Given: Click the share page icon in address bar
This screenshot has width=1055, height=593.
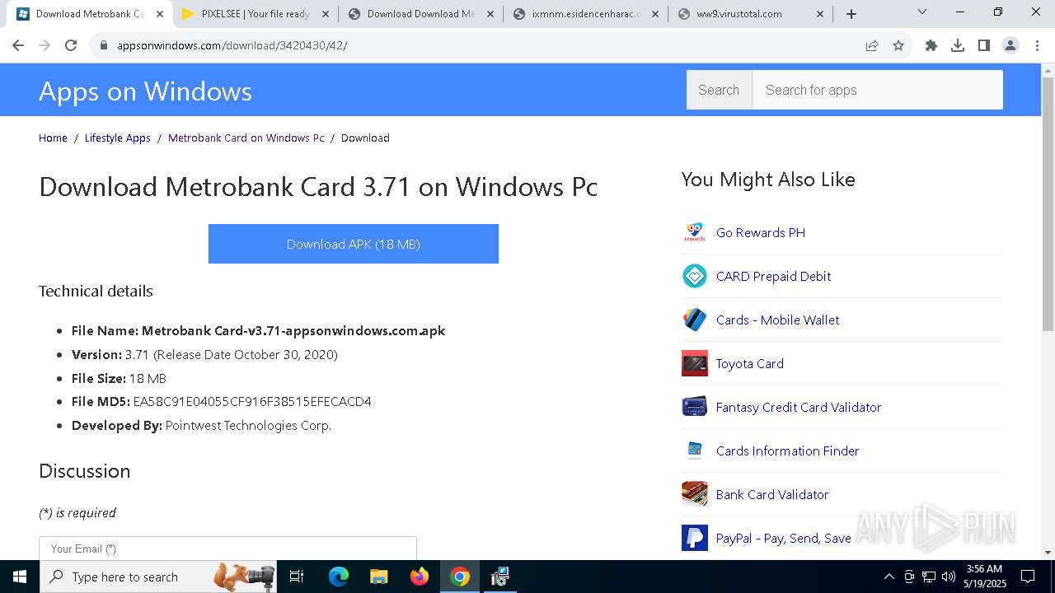Looking at the screenshot, I should (872, 45).
